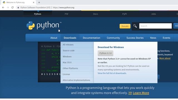
Task: Choose License from Downloads dropdown
Action: (77, 74)
